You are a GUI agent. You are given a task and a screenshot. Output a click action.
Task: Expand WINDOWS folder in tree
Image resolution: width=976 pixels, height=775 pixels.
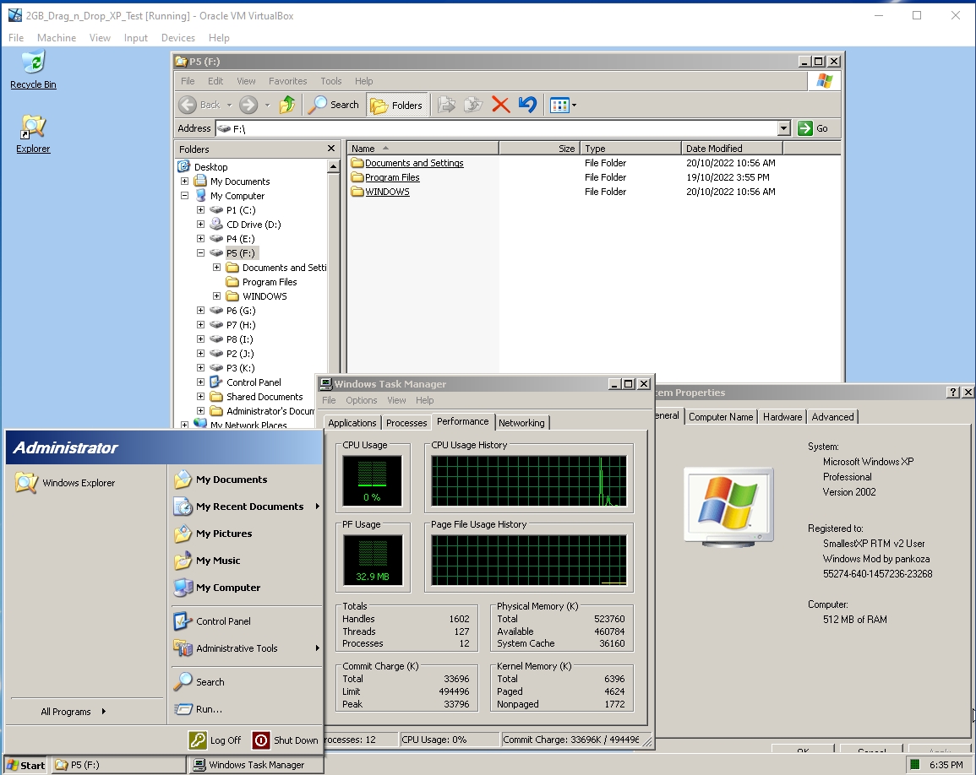[216, 296]
